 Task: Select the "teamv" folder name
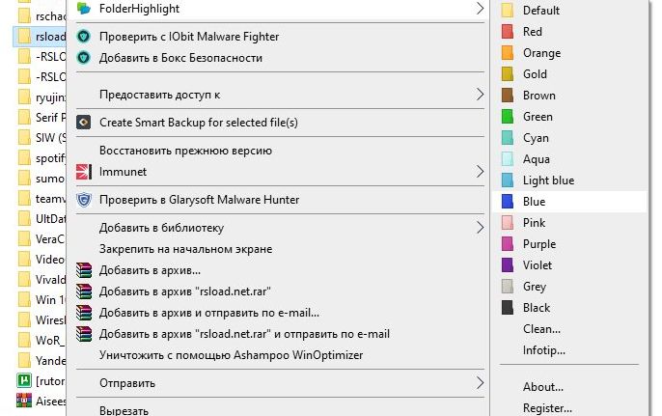point(51,199)
